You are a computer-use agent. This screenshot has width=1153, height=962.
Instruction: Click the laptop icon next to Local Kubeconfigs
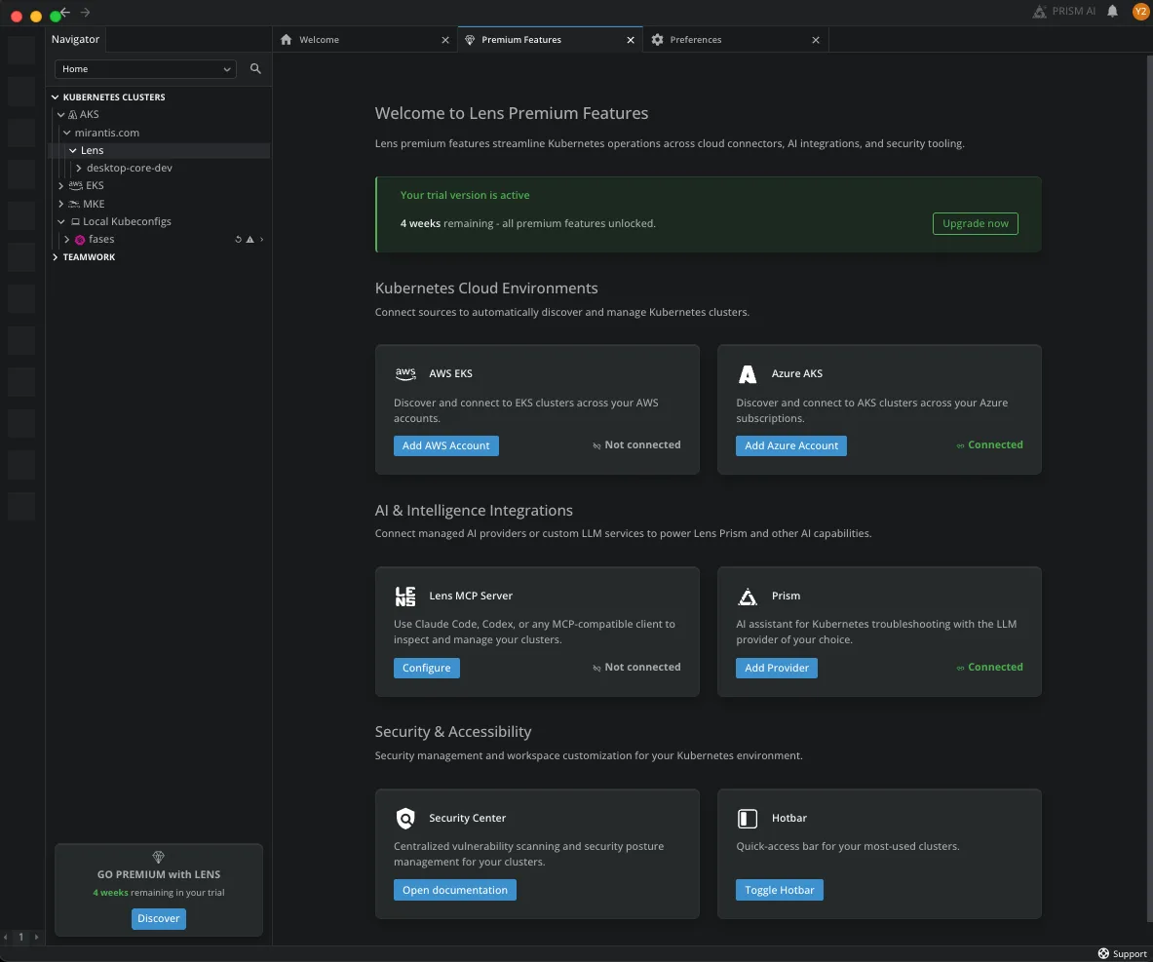(x=75, y=221)
